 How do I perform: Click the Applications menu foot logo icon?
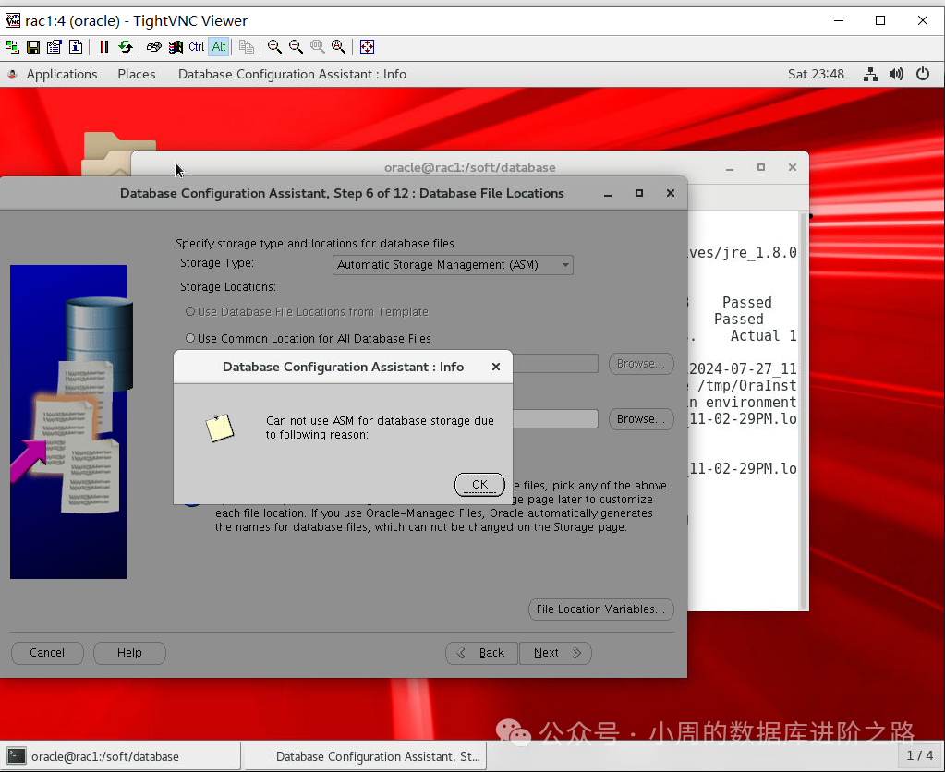tap(12, 74)
